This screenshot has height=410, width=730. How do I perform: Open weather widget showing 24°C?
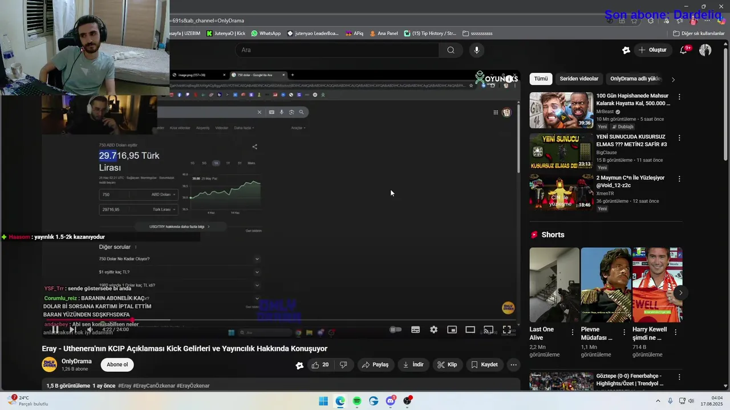point(27,400)
